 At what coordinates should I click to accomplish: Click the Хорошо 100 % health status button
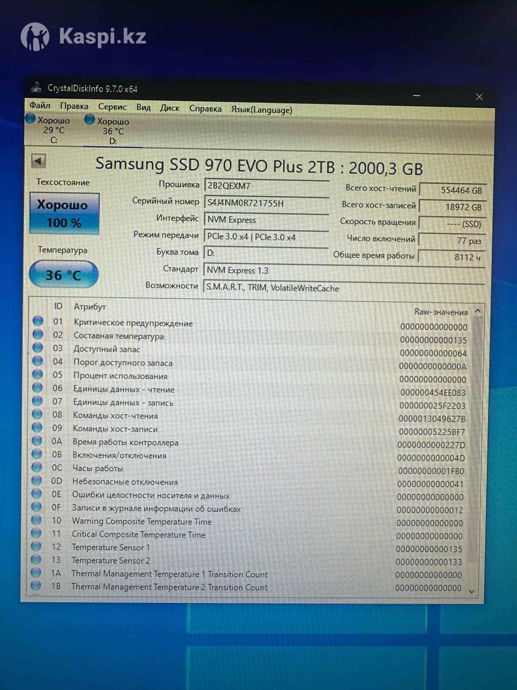pyautogui.click(x=63, y=213)
